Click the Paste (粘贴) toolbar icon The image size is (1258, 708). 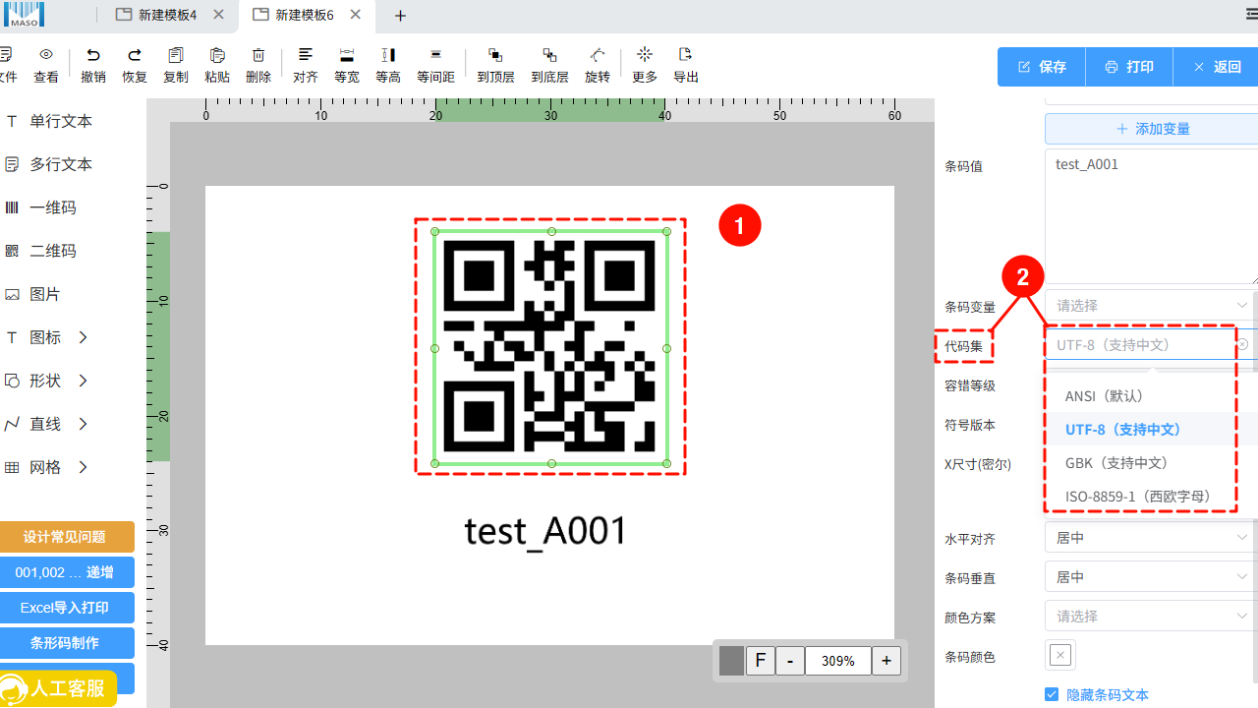217,55
